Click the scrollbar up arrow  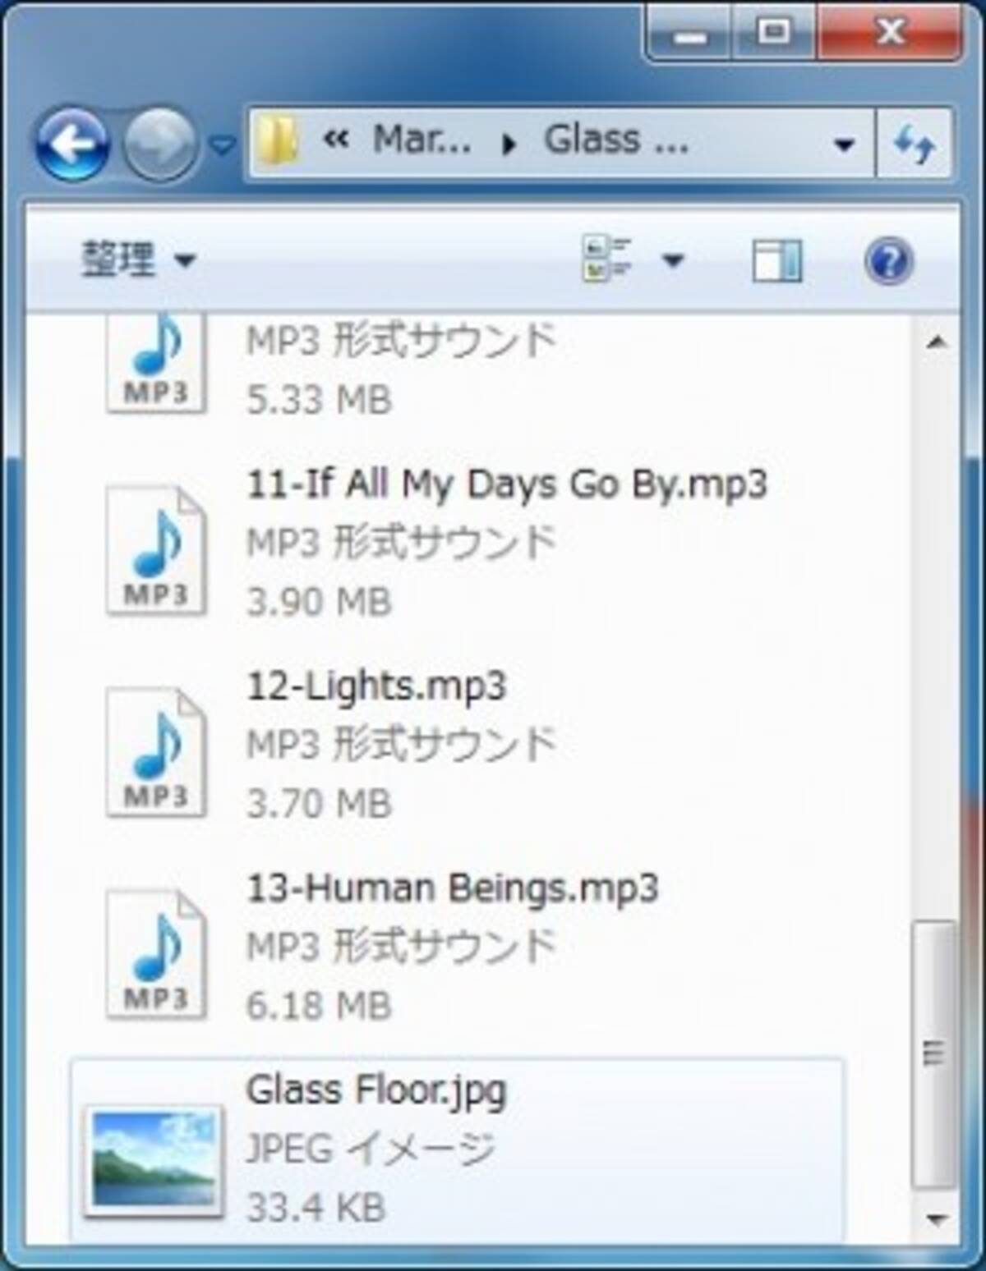coord(935,342)
